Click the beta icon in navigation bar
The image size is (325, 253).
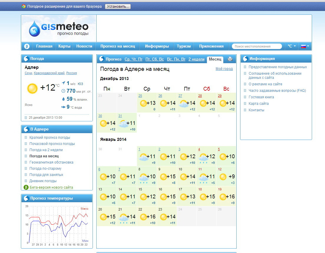click(27, 46)
